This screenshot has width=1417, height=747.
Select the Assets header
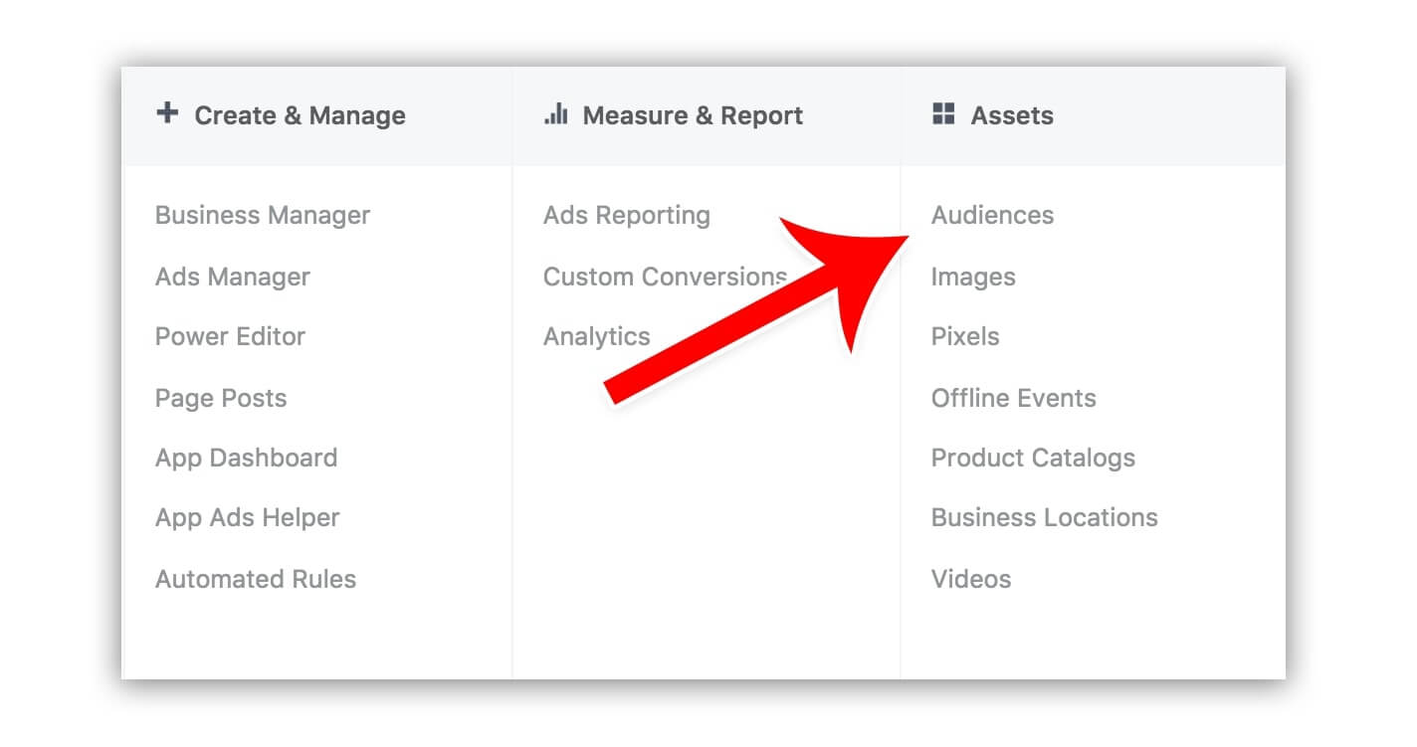coord(1012,115)
